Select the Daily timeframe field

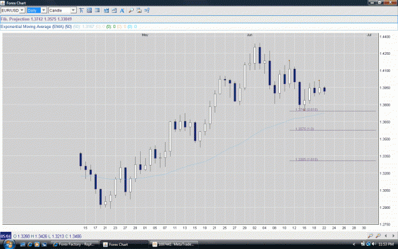[x=34, y=10]
